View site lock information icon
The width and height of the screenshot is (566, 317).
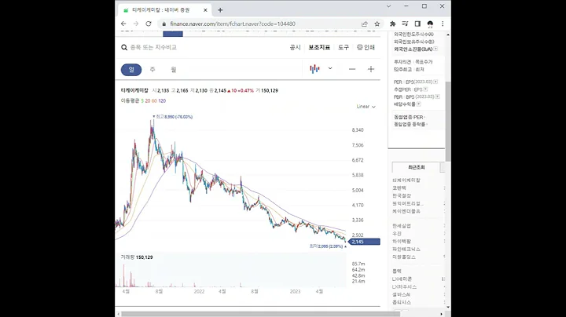pyautogui.click(x=164, y=24)
